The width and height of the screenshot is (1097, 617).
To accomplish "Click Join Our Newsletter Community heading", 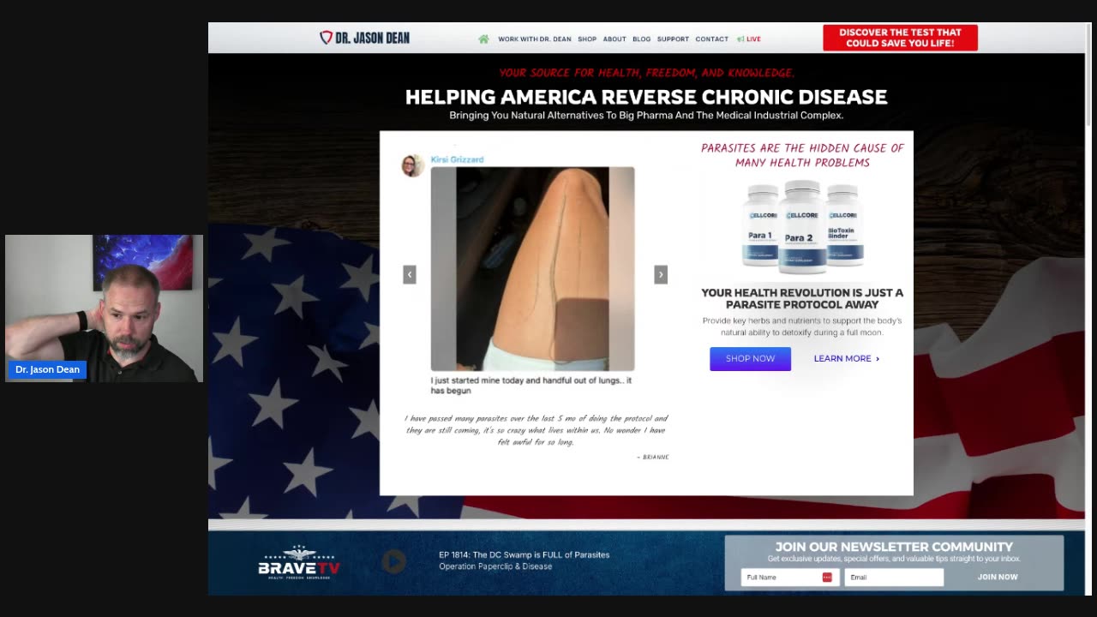I will coord(894,547).
